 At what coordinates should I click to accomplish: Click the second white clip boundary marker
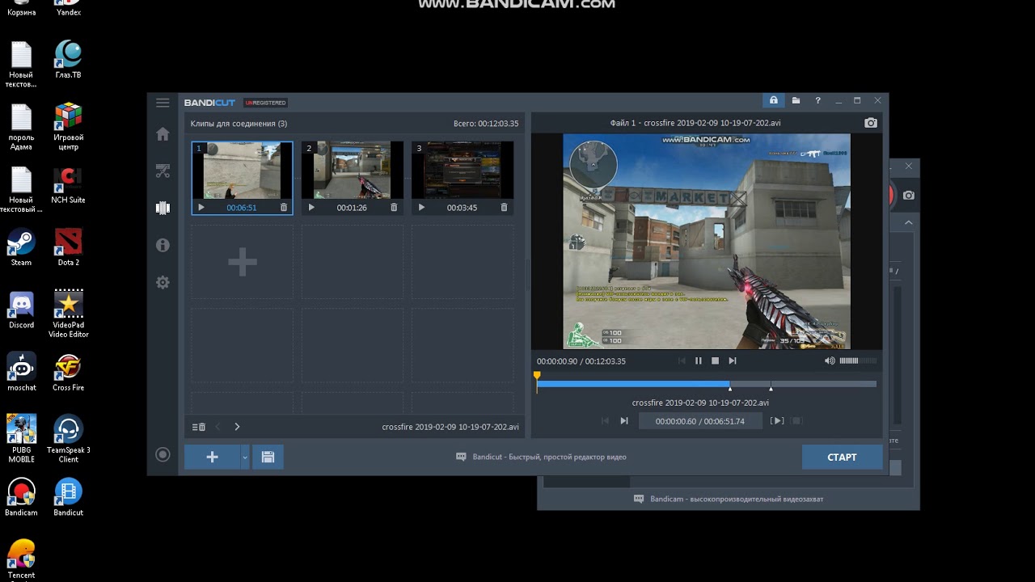(x=771, y=389)
